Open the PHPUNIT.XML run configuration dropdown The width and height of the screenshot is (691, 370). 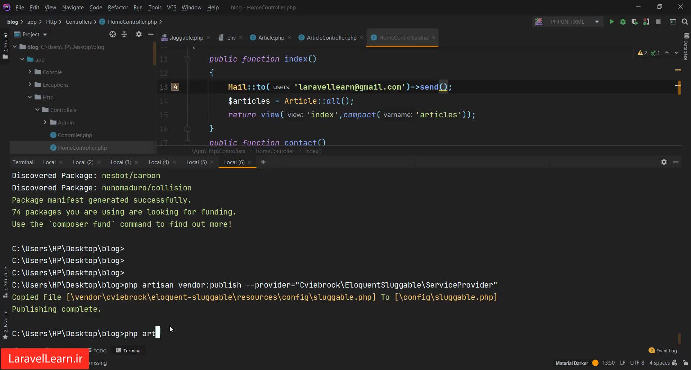click(x=568, y=22)
